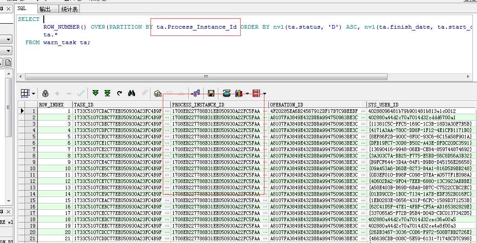Screen dimensions: 477x243
Task: Click the database disk toolbar icon
Action: pyautogui.click(x=226, y=93)
